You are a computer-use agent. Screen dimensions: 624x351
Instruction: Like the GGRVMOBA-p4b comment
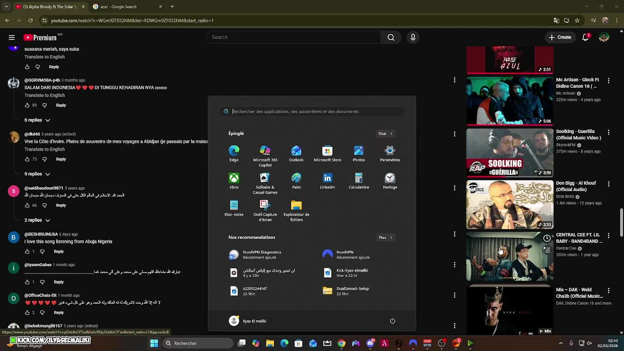(x=27, y=105)
